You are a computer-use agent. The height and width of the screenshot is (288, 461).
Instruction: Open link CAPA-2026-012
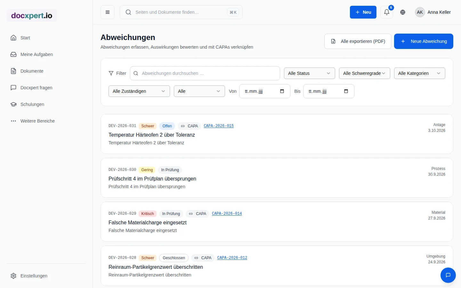point(232,258)
